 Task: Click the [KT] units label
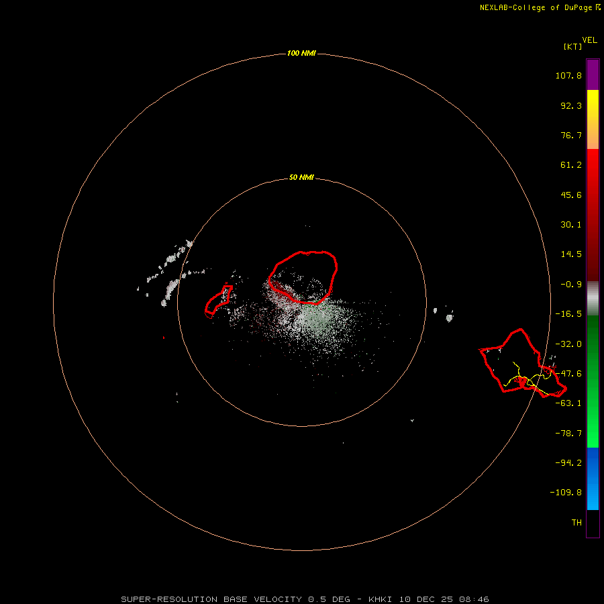coord(573,46)
